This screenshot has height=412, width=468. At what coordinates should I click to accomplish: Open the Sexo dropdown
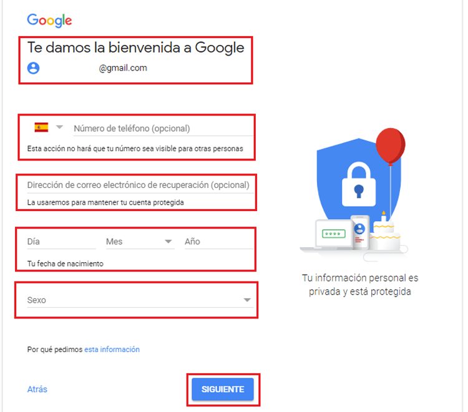pyautogui.click(x=140, y=300)
